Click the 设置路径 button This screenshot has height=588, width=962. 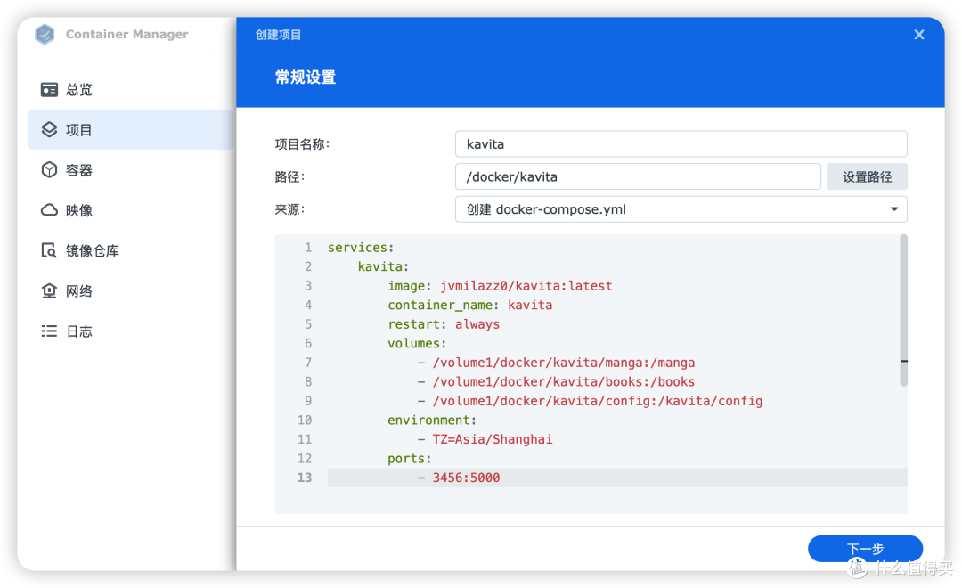click(867, 176)
